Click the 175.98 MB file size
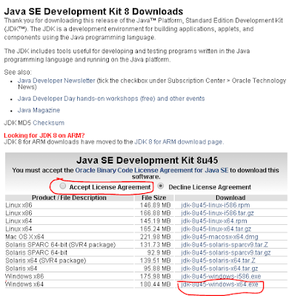Screen dimensions: 289x296 pos(156,276)
